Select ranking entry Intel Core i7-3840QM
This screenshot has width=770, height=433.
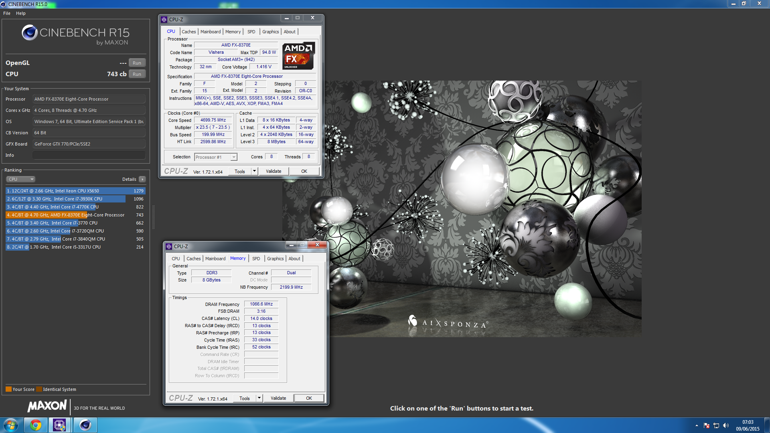point(75,239)
